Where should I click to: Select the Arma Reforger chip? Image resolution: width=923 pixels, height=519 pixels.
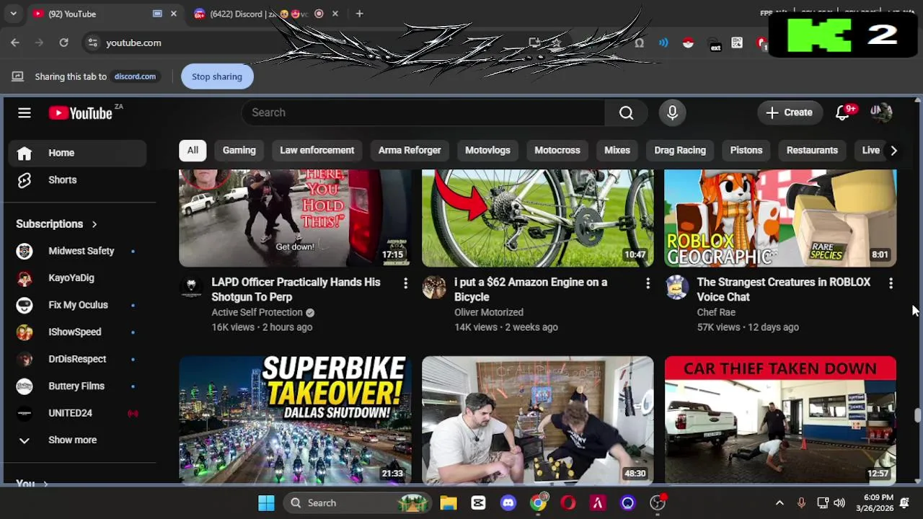[x=410, y=150]
